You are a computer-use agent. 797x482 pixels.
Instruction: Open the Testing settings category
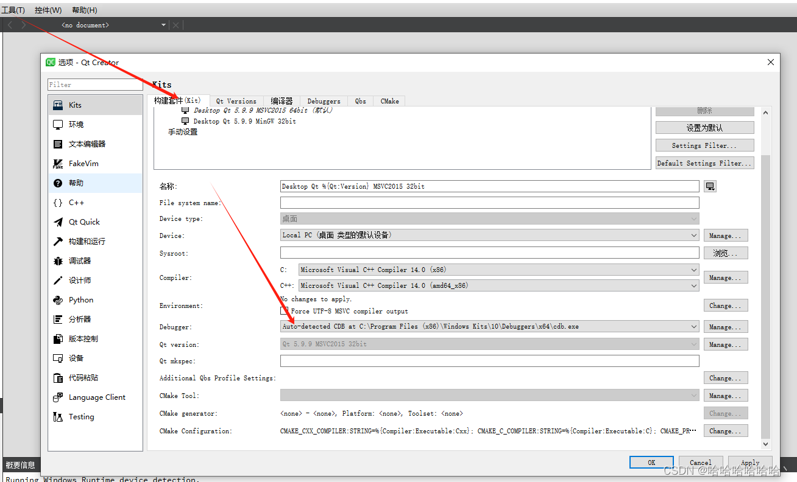pos(95,416)
